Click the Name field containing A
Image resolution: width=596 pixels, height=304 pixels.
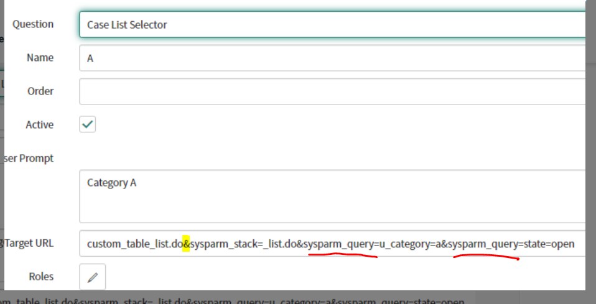[332, 58]
